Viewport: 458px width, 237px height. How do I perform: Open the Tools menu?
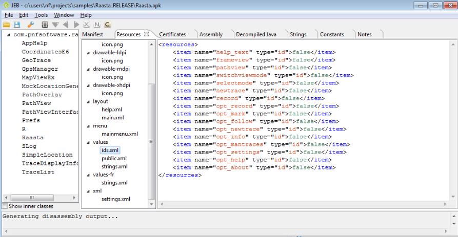(x=41, y=15)
